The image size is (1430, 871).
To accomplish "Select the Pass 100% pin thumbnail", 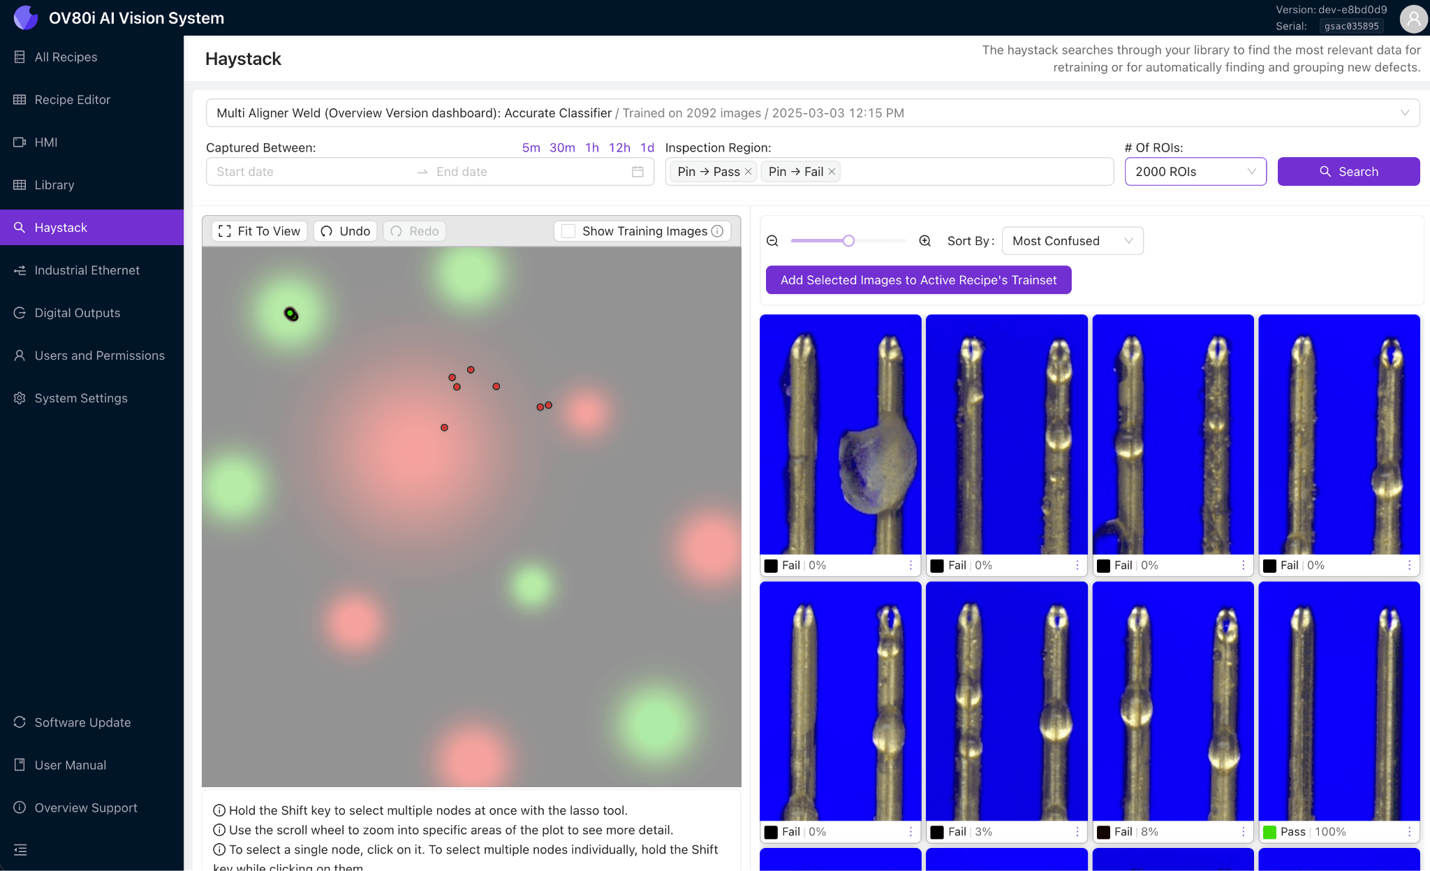I will click(x=1339, y=701).
